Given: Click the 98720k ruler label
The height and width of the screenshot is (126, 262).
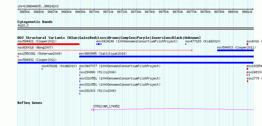Looking at the screenshot, I should tap(122, 12).
